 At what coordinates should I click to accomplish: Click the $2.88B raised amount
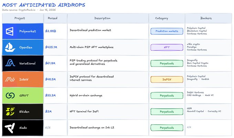pos(51,31)
